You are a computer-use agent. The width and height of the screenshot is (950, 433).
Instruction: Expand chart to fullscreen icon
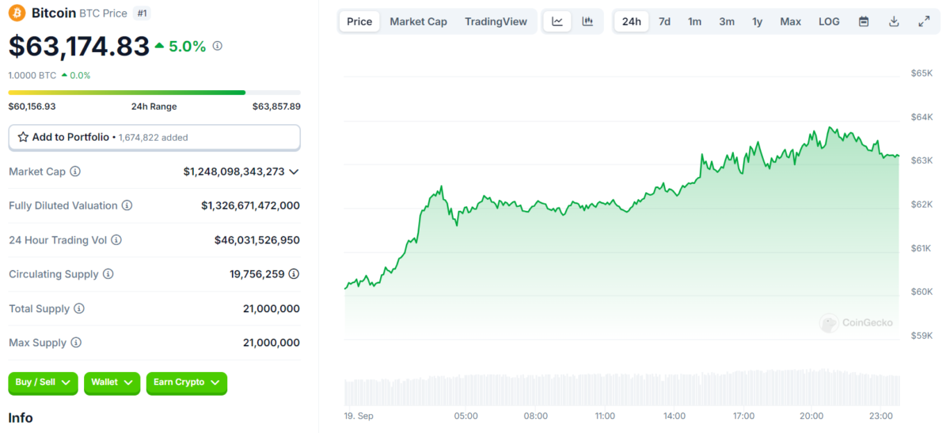point(924,21)
